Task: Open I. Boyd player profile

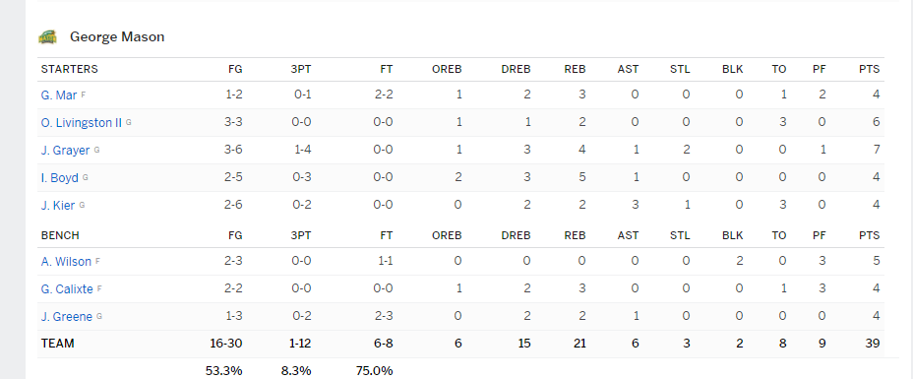Action: point(59,178)
